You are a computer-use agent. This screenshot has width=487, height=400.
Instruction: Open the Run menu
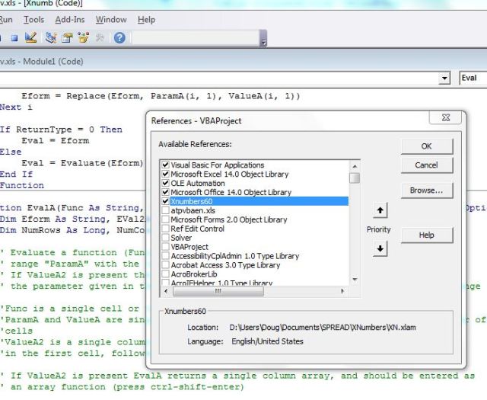coord(6,20)
